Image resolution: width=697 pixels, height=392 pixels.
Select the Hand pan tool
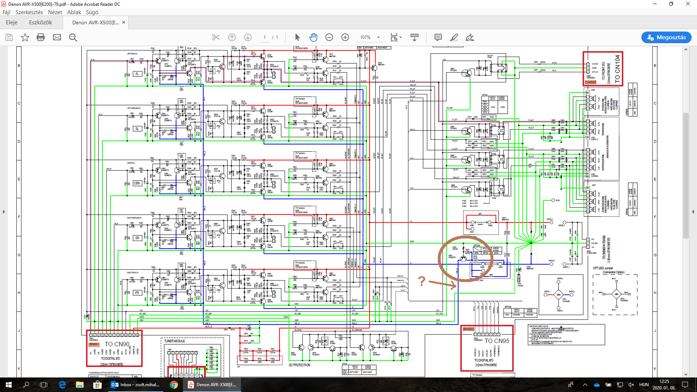point(313,37)
